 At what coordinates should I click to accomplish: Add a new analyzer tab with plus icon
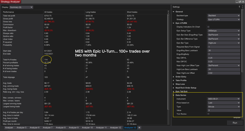tap(139, 127)
